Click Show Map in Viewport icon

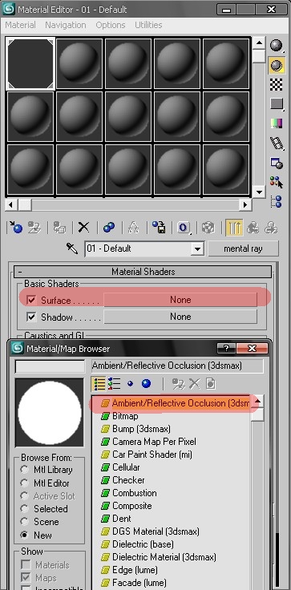coord(208,228)
